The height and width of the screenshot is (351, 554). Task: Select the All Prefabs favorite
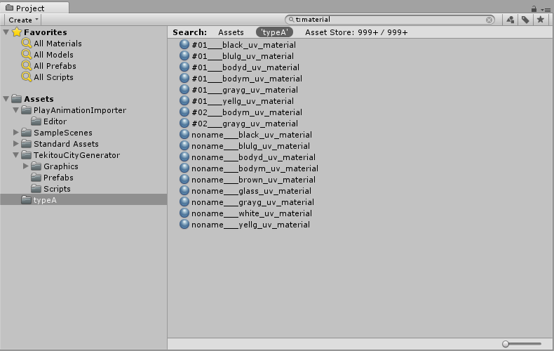click(x=55, y=66)
